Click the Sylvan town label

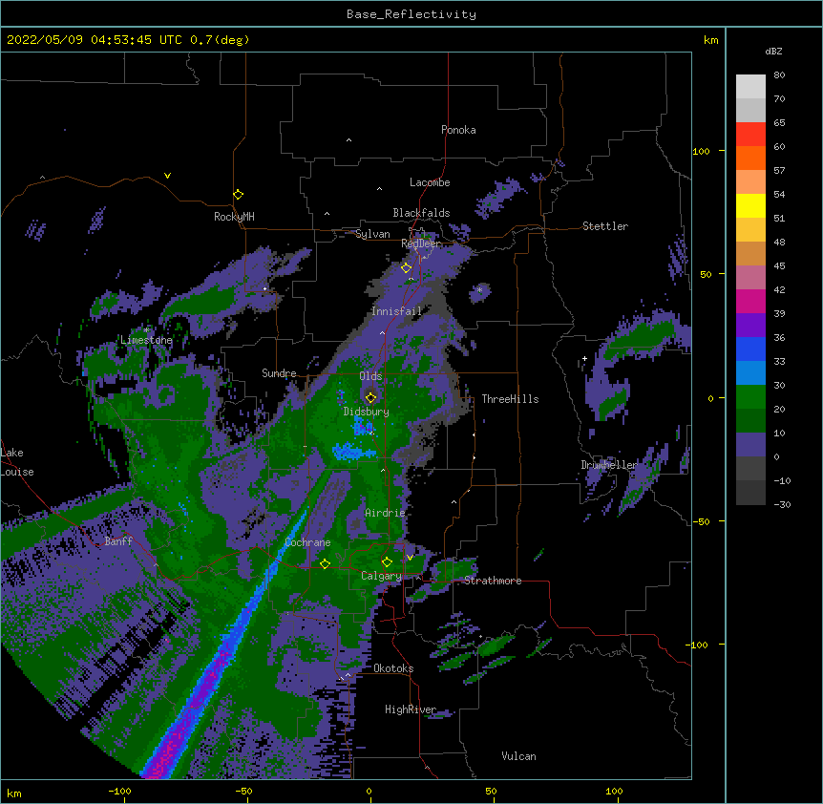372,234
